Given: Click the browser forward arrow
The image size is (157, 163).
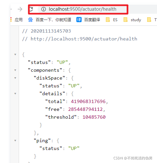Looking at the screenshot, I should tap(20, 9).
